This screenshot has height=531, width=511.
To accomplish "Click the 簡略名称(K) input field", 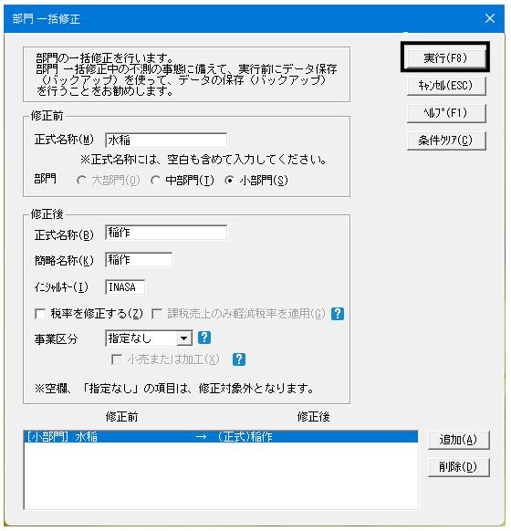I will pyautogui.click(x=139, y=260).
